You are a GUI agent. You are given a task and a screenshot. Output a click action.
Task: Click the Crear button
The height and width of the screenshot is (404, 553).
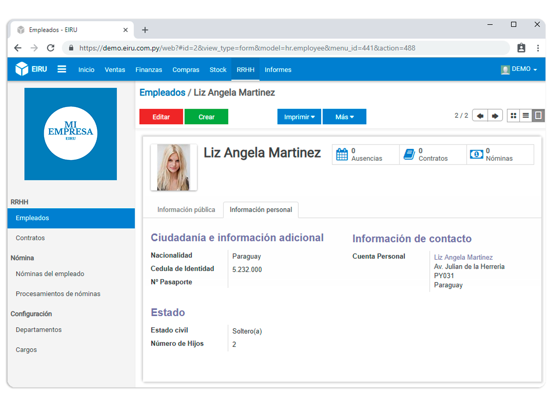206,117
